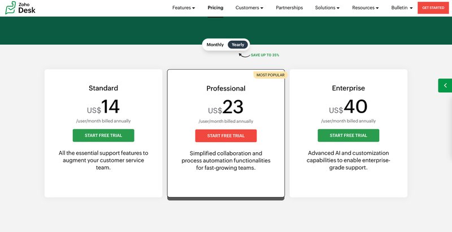The height and width of the screenshot is (232, 452).
Task: Click the Most Popular badge
Action: click(x=271, y=75)
